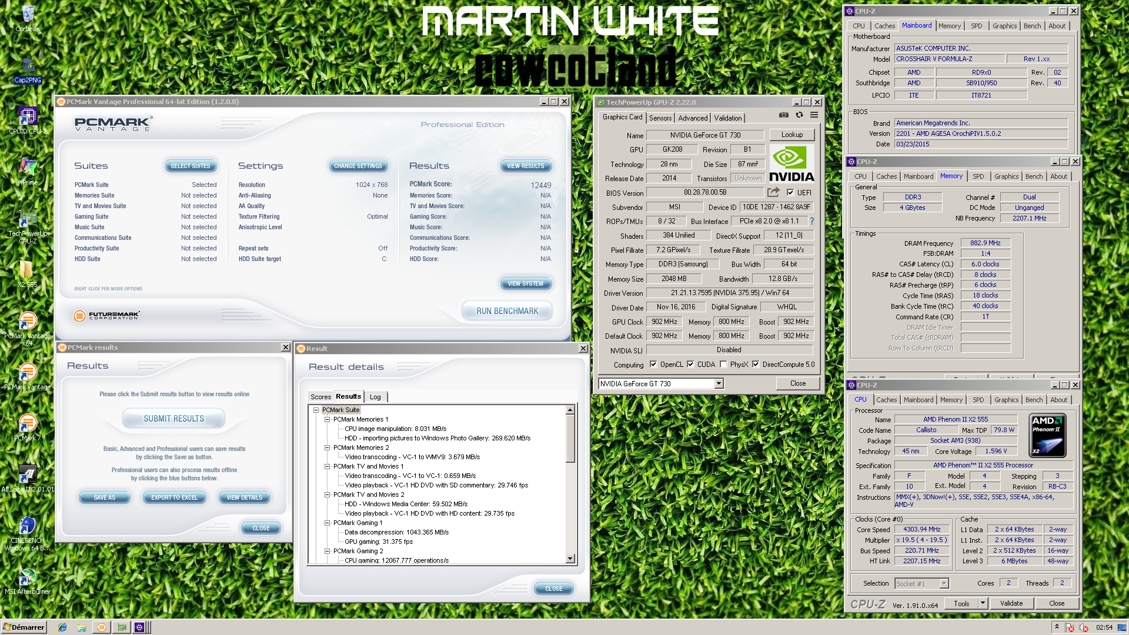Screen dimensions: 1129x635
Task: Switch to the Sensors tab in GPU-Z
Action: 660,118
